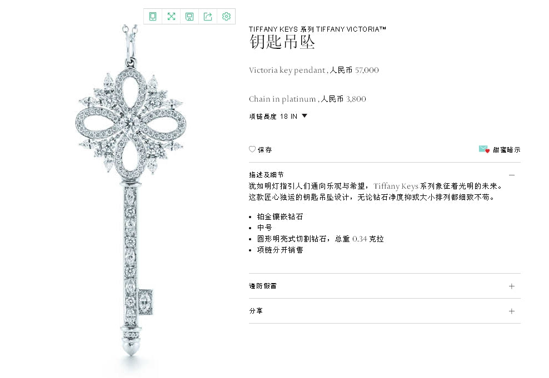Click the tablet view icon in toolbar

pyautogui.click(x=153, y=17)
